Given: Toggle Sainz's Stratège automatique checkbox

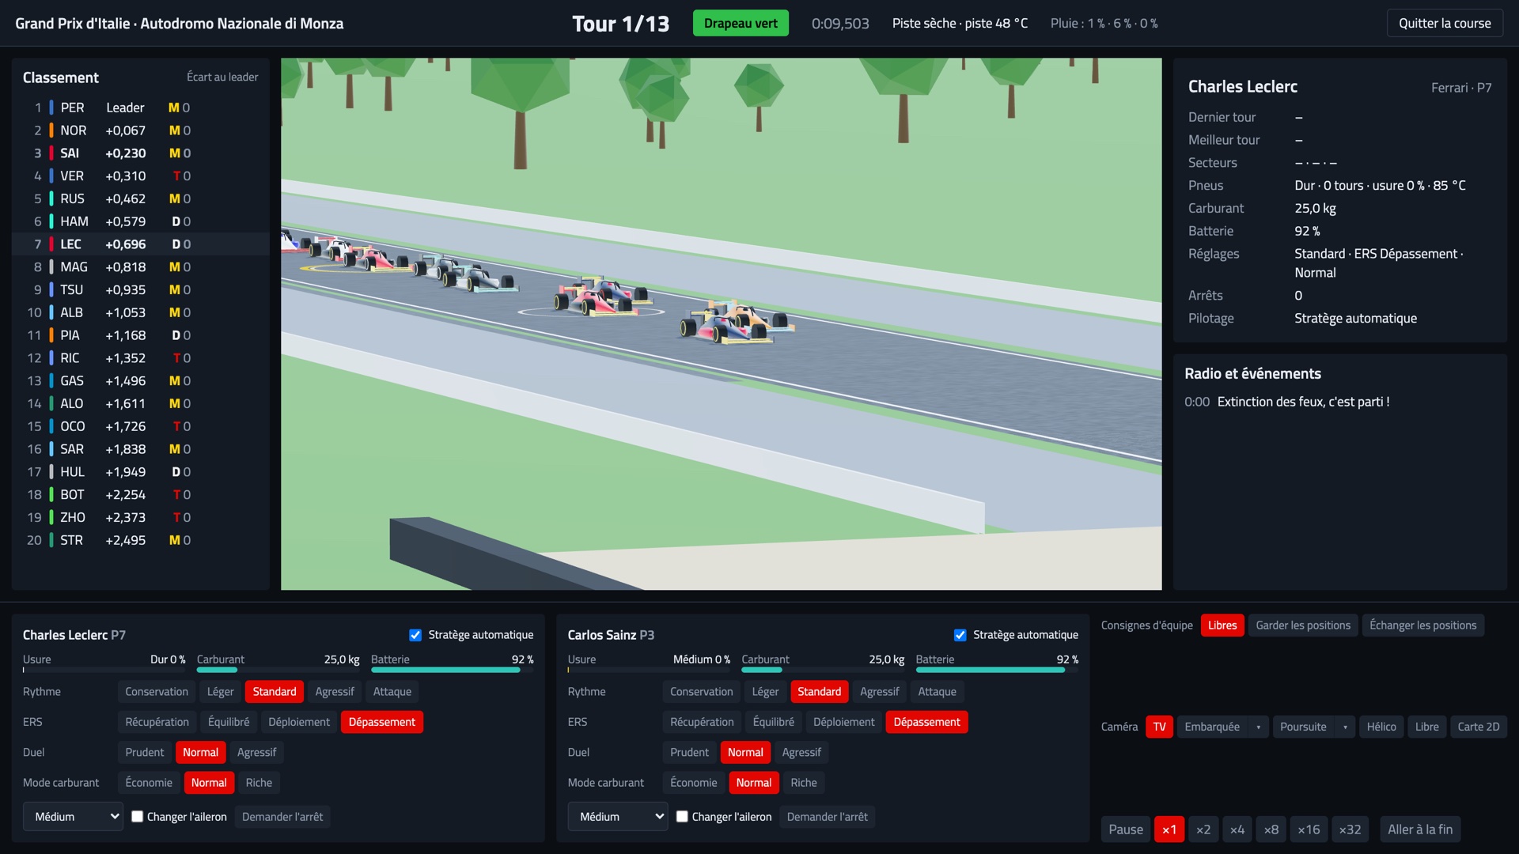Looking at the screenshot, I should (960, 635).
